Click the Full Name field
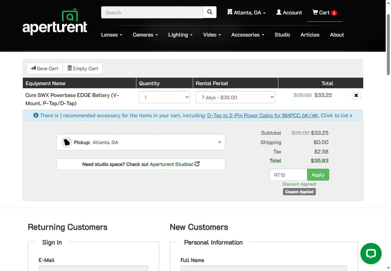Viewport: 391px width, 271px height. click(x=264, y=268)
